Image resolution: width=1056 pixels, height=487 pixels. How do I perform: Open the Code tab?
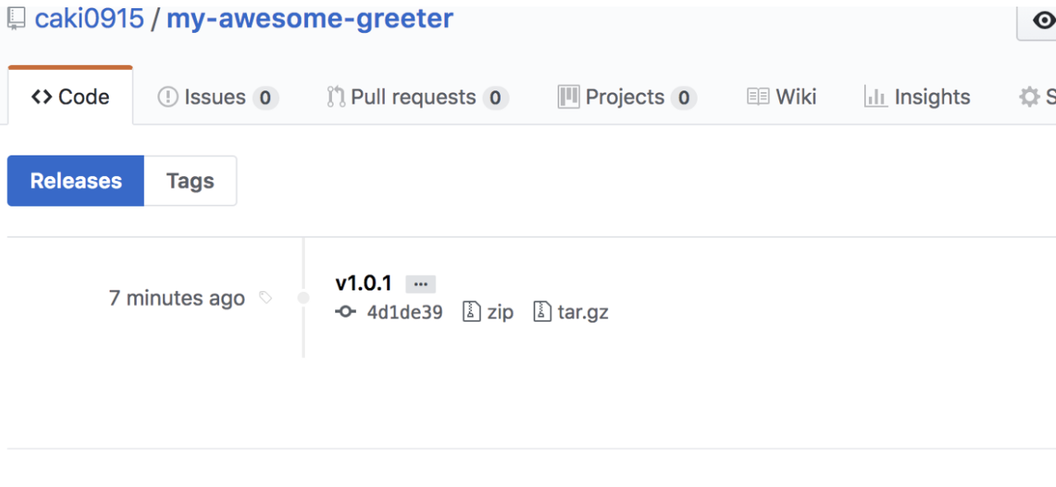coord(70,97)
